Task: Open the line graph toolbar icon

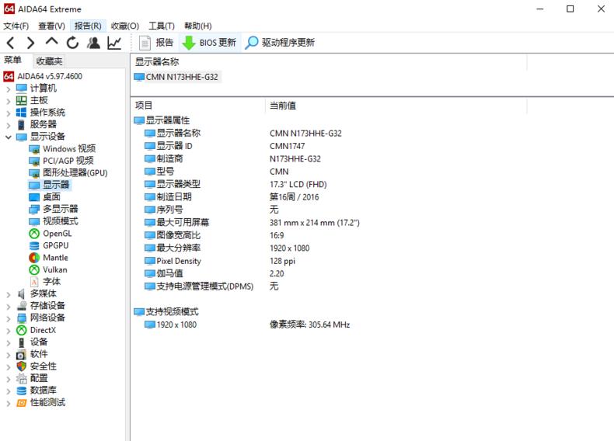Action: [x=114, y=43]
